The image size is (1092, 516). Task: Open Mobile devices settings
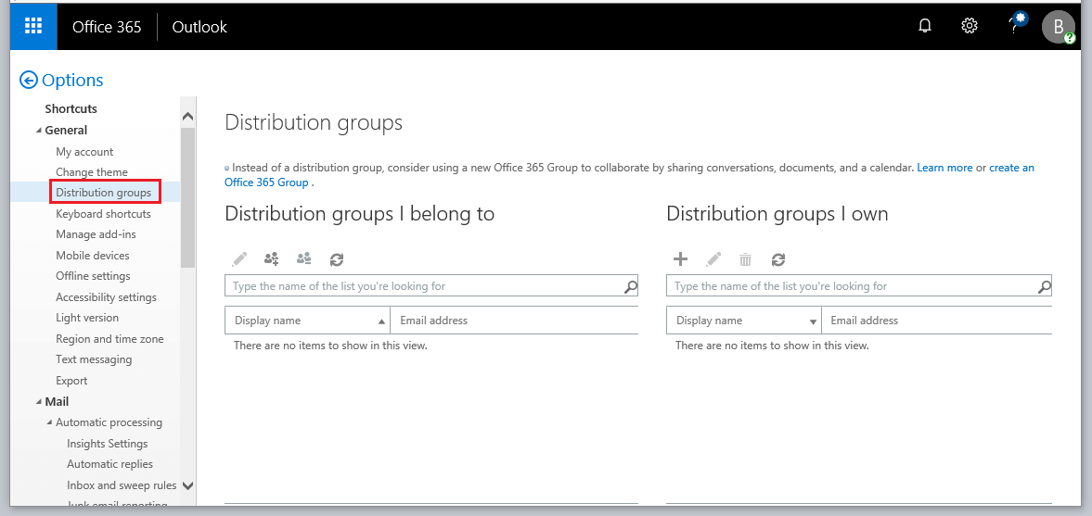(x=93, y=256)
